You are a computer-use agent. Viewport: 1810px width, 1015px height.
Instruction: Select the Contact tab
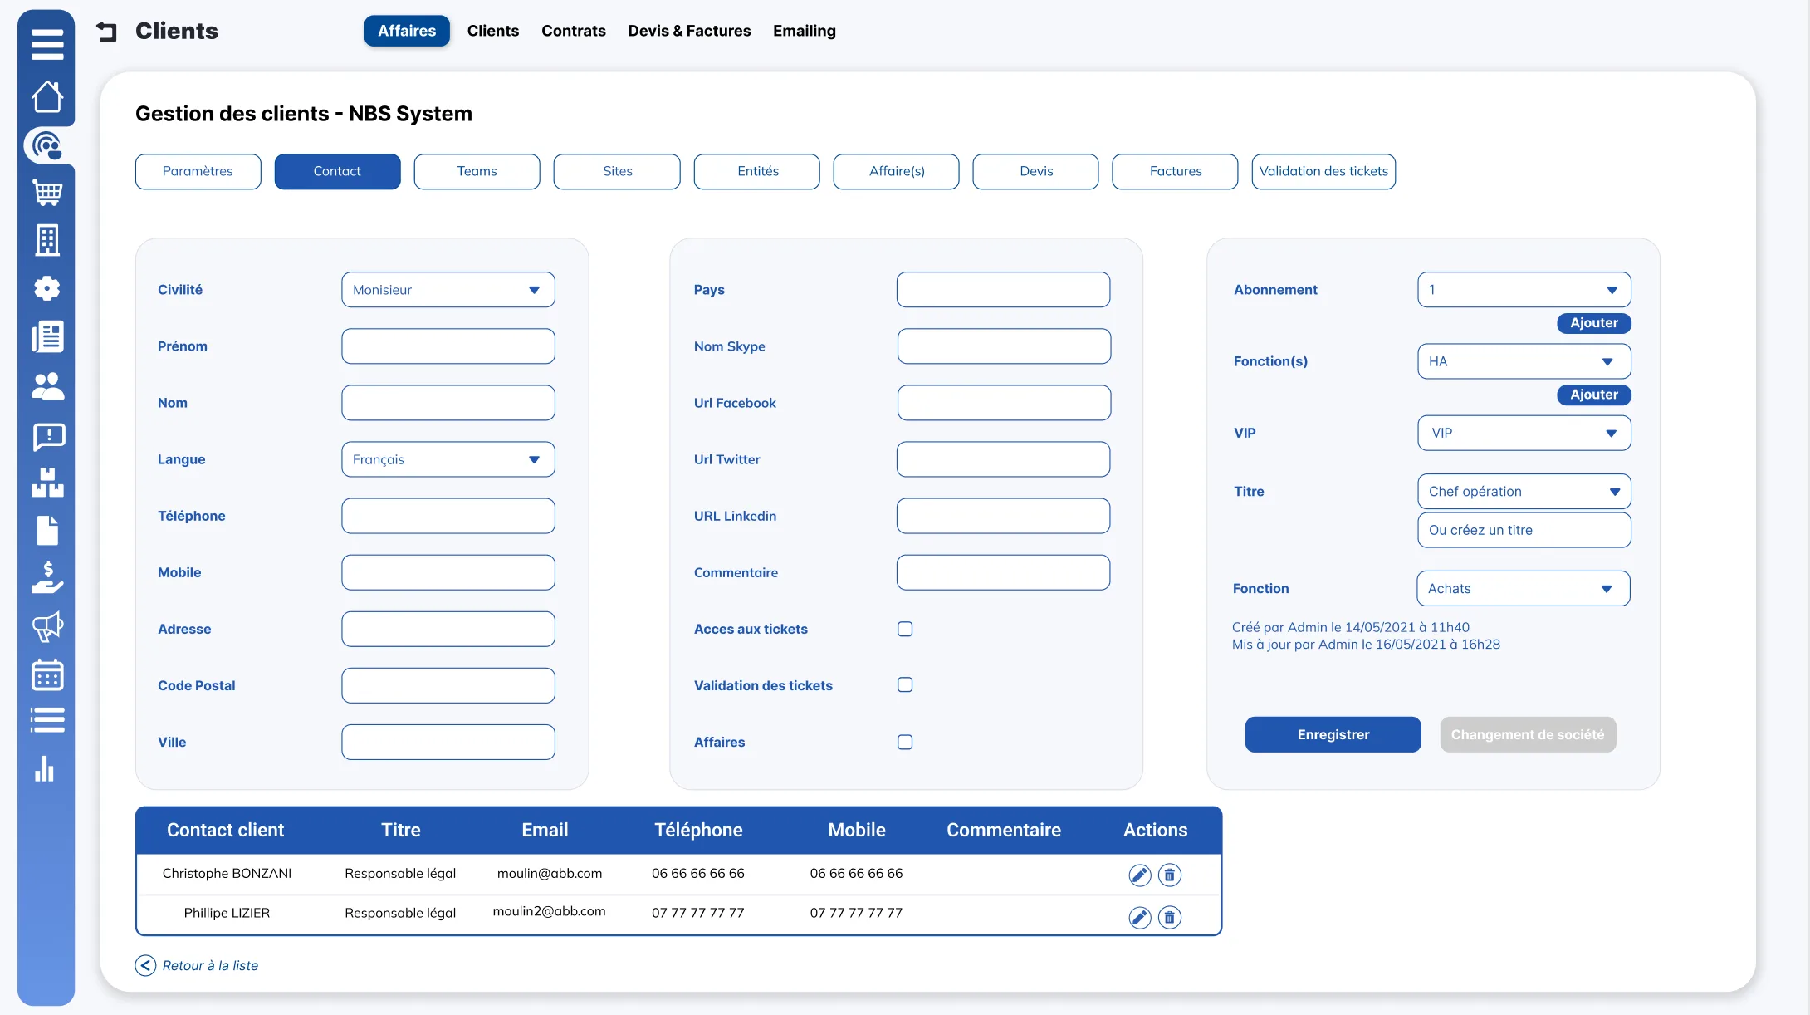pyautogui.click(x=337, y=171)
